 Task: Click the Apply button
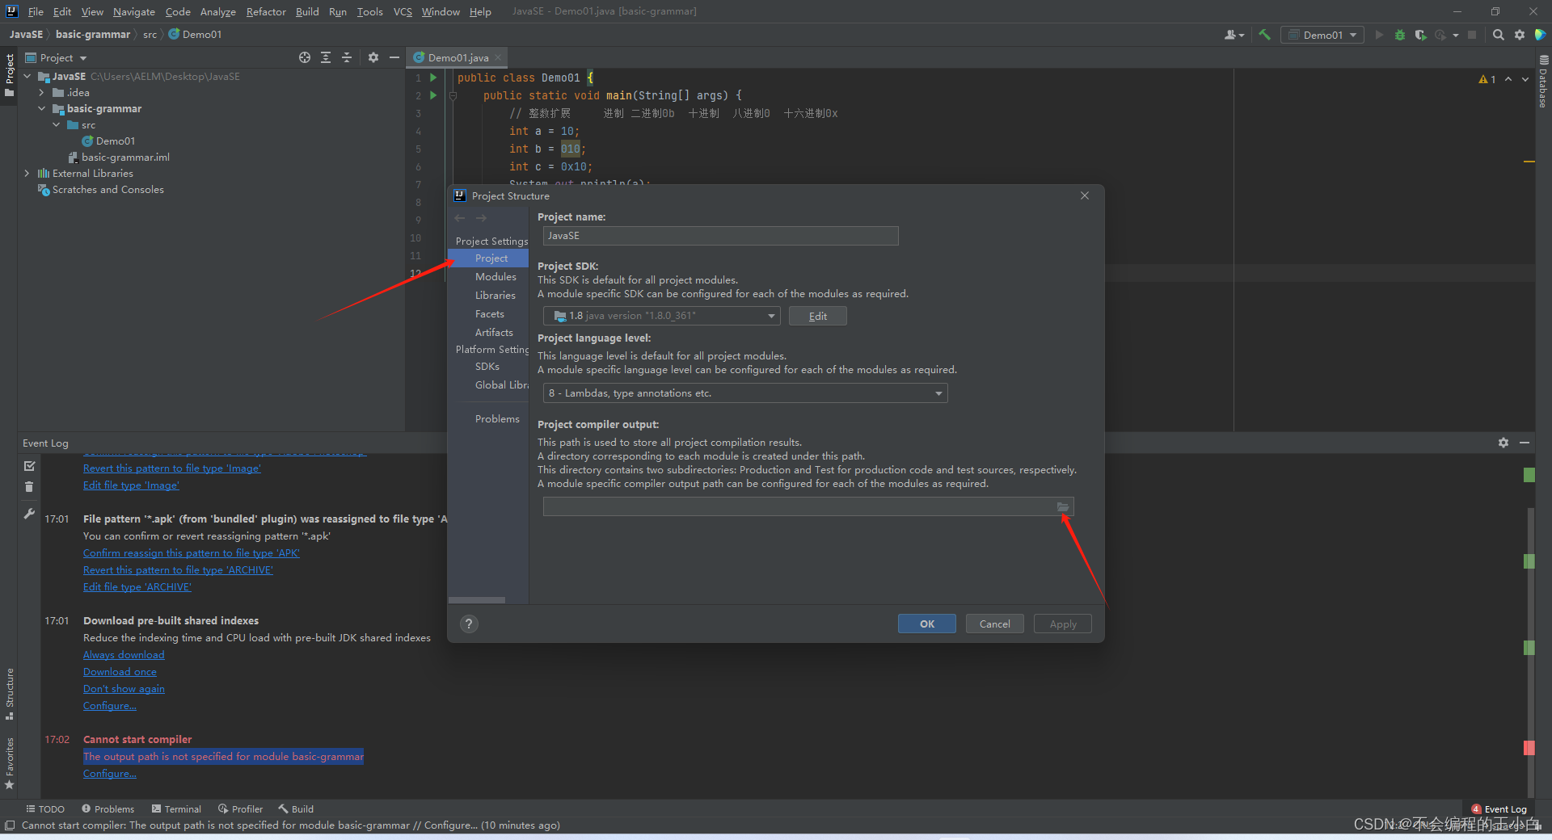coord(1062,624)
